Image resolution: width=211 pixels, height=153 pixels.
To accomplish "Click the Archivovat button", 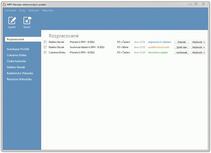I will pyautogui.click(x=182, y=53).
